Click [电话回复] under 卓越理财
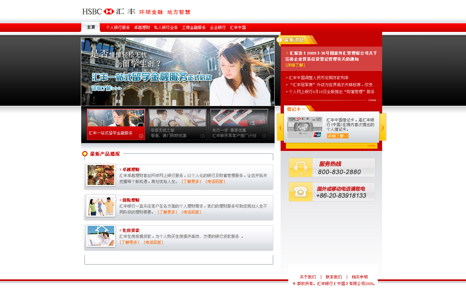Image resolution: width=466 pixels, height=300 pixels. click(215, 182)
